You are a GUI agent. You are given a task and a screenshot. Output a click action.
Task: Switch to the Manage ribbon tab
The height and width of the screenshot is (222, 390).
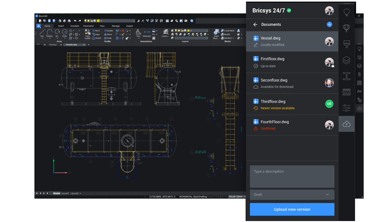tap(116, 26)
